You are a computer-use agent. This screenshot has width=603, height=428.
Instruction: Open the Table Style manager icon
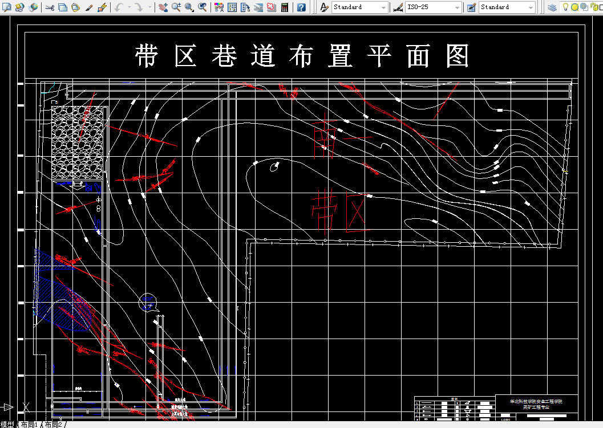click(x=471, y=7)
